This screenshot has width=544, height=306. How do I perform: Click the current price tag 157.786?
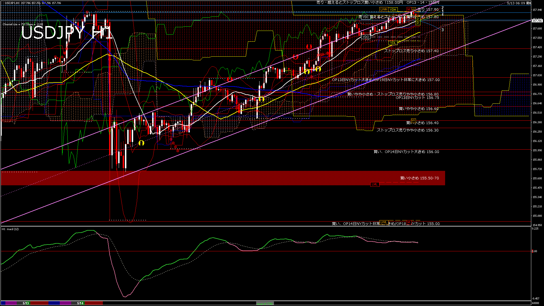[x=537, y=21]
